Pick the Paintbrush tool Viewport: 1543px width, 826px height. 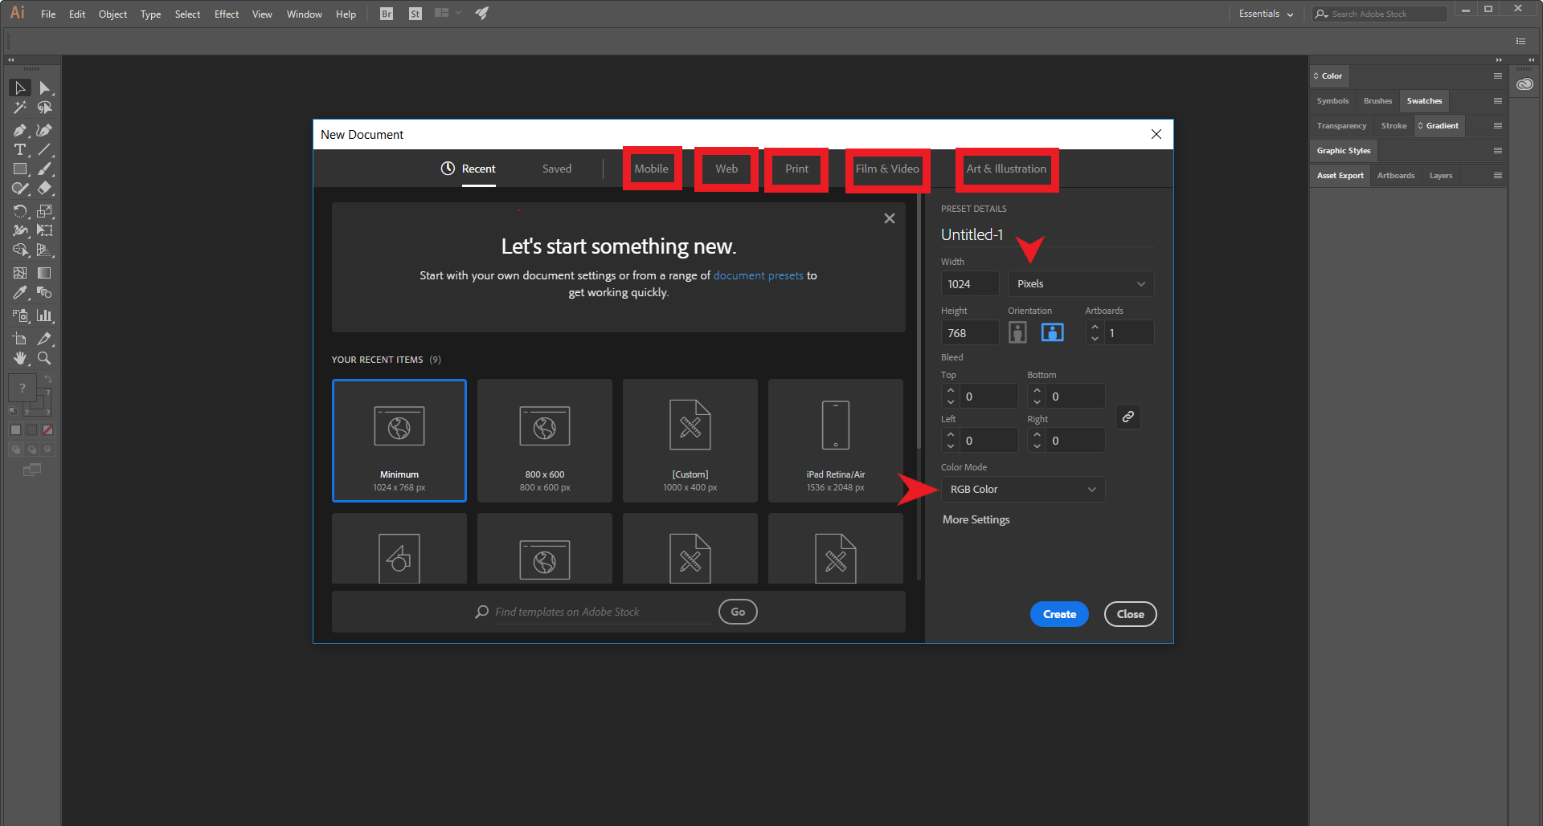click(x=45, y=169)
